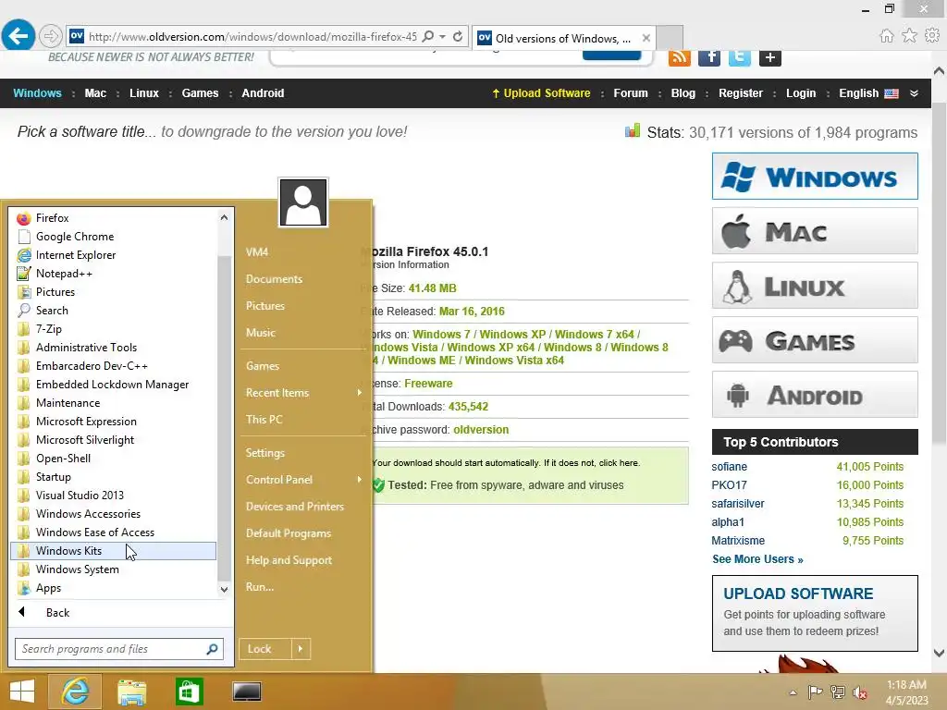Refresh the page using the reload icon

pos(458,37)
